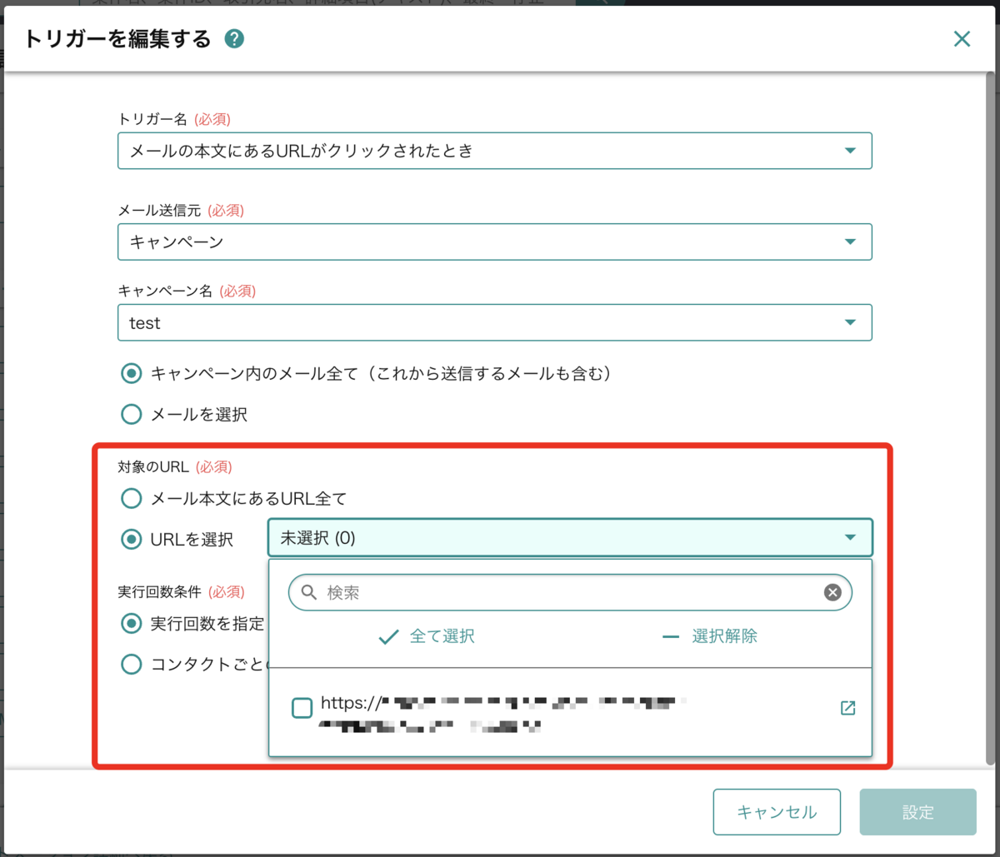Select 実行回数を指定 radio button
This screenshot has height=857, width=1000.
[131, 623]
